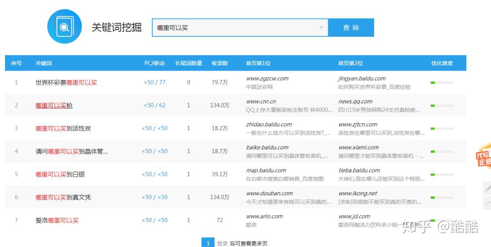
Task: Click difficulty bar for 哪里可以买枪 row
Action: (x=442, y=106)
